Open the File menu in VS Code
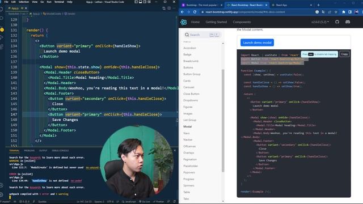This screenshot has width=363, height=204. coord(6,2)
